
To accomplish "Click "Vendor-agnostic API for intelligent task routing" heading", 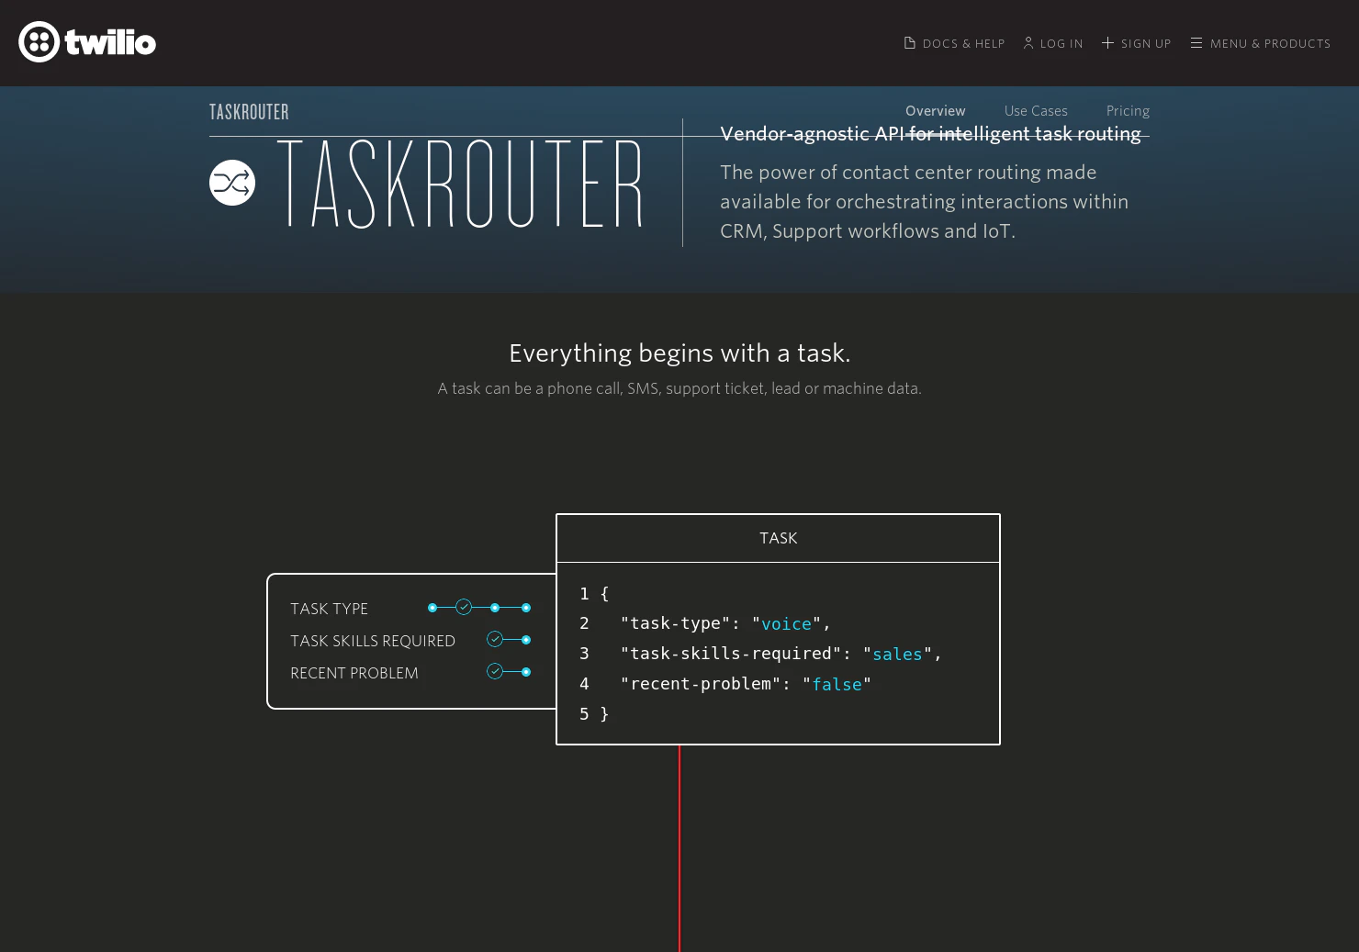I will click(x=930, y=134).
